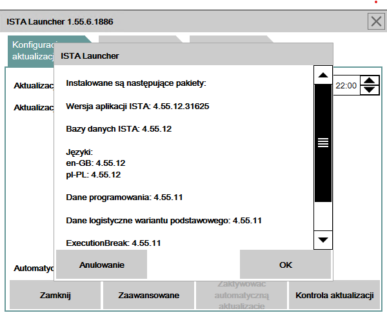This screenshot has width=387, height=313.
Task: Click the Kontrola aktualizacji button
Action: pyautogui.click(x=334, y=295)
